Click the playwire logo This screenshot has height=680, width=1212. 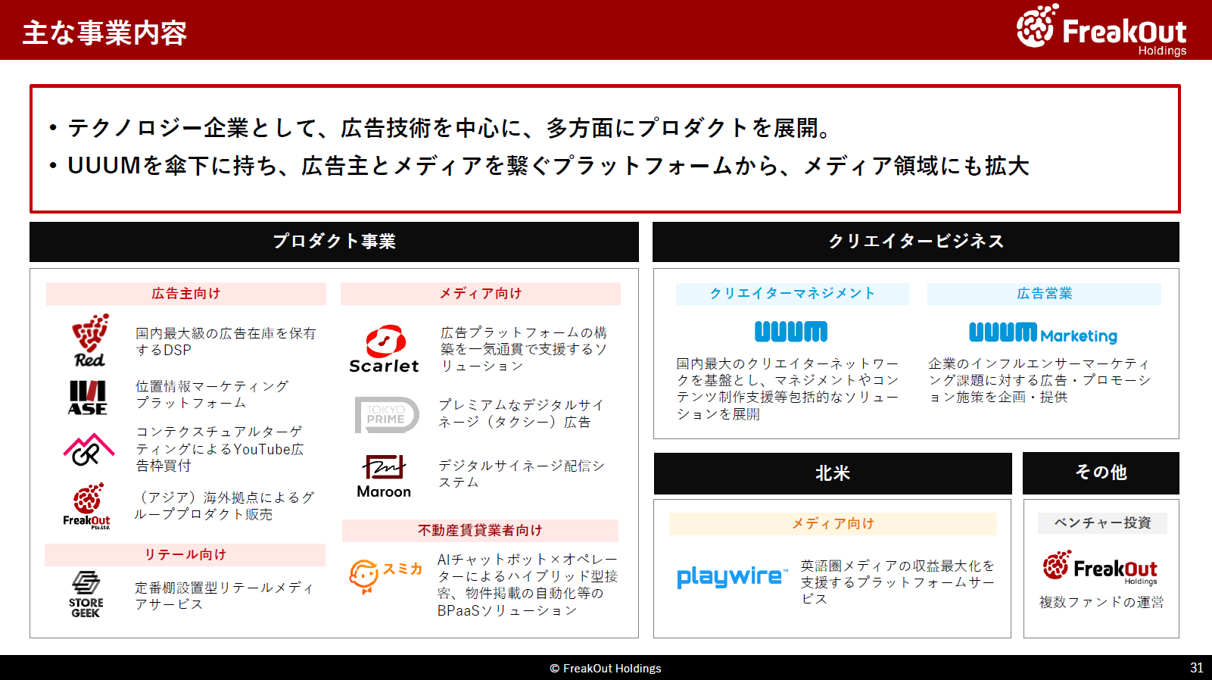(732, 577)
